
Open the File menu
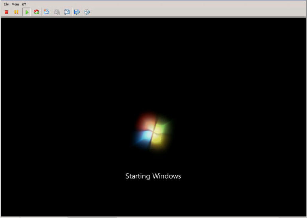(6, 4)
